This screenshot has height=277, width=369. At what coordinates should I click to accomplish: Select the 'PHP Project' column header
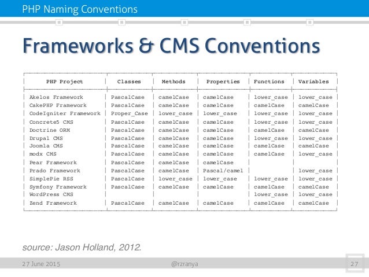click(64, 82)
